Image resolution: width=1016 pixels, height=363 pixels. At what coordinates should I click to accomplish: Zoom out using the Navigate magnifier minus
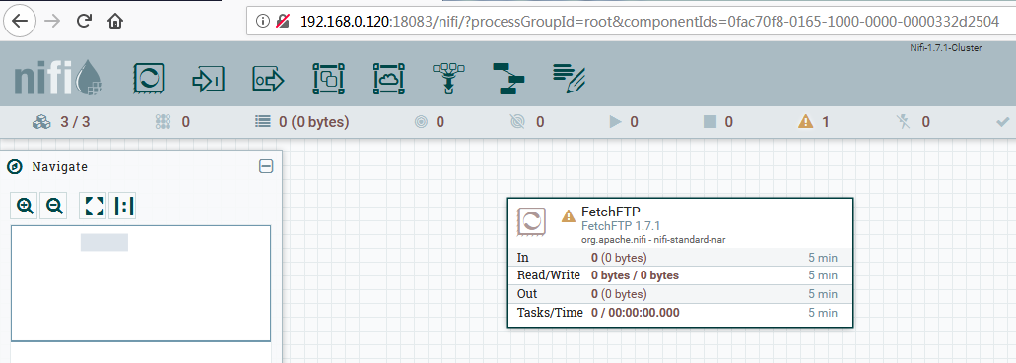(x=54, y=207)
